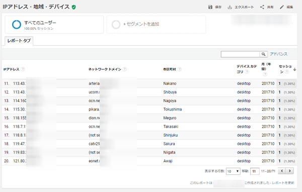This screenshot has height=192, width=302.
Task: Click the Shibuya city cell
Action: click(170, 92)
